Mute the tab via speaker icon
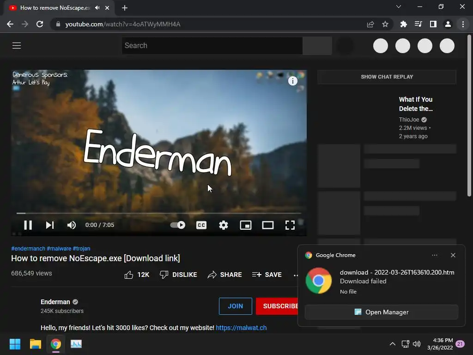Viewport: 473px width, 355px height. pyautogui.click(x=97, y=8)
